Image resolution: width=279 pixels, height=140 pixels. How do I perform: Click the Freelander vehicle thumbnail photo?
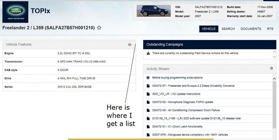coord(154,11)
